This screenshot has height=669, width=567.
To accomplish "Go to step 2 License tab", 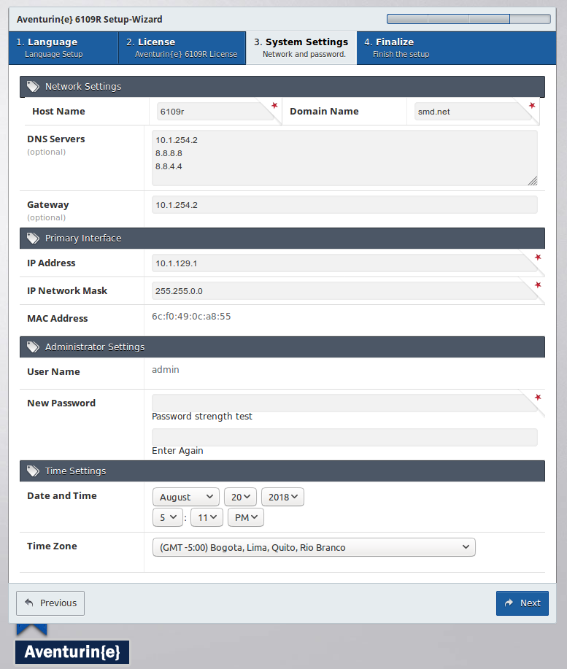I will point(182,48).
